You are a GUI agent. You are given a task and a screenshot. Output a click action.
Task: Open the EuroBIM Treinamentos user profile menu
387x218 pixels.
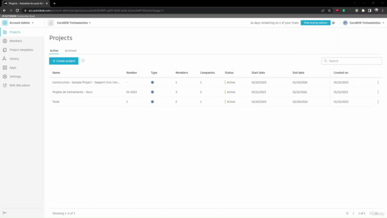[363, 23]
